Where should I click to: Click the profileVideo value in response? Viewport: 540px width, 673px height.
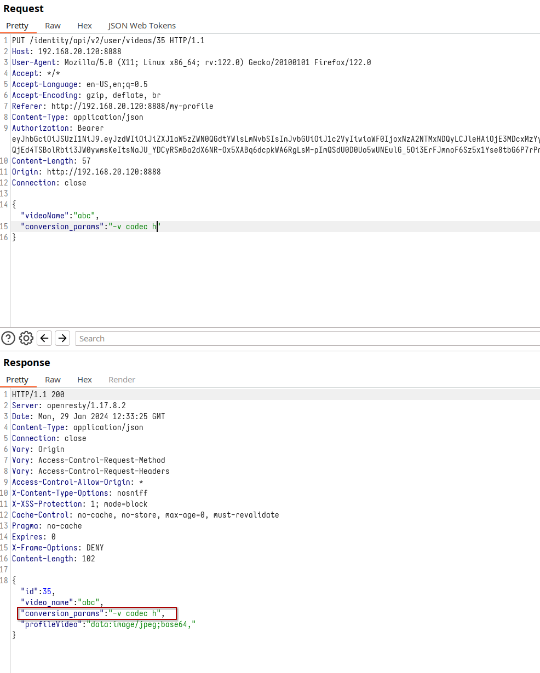pyautogui.click(x=140, y=624)
